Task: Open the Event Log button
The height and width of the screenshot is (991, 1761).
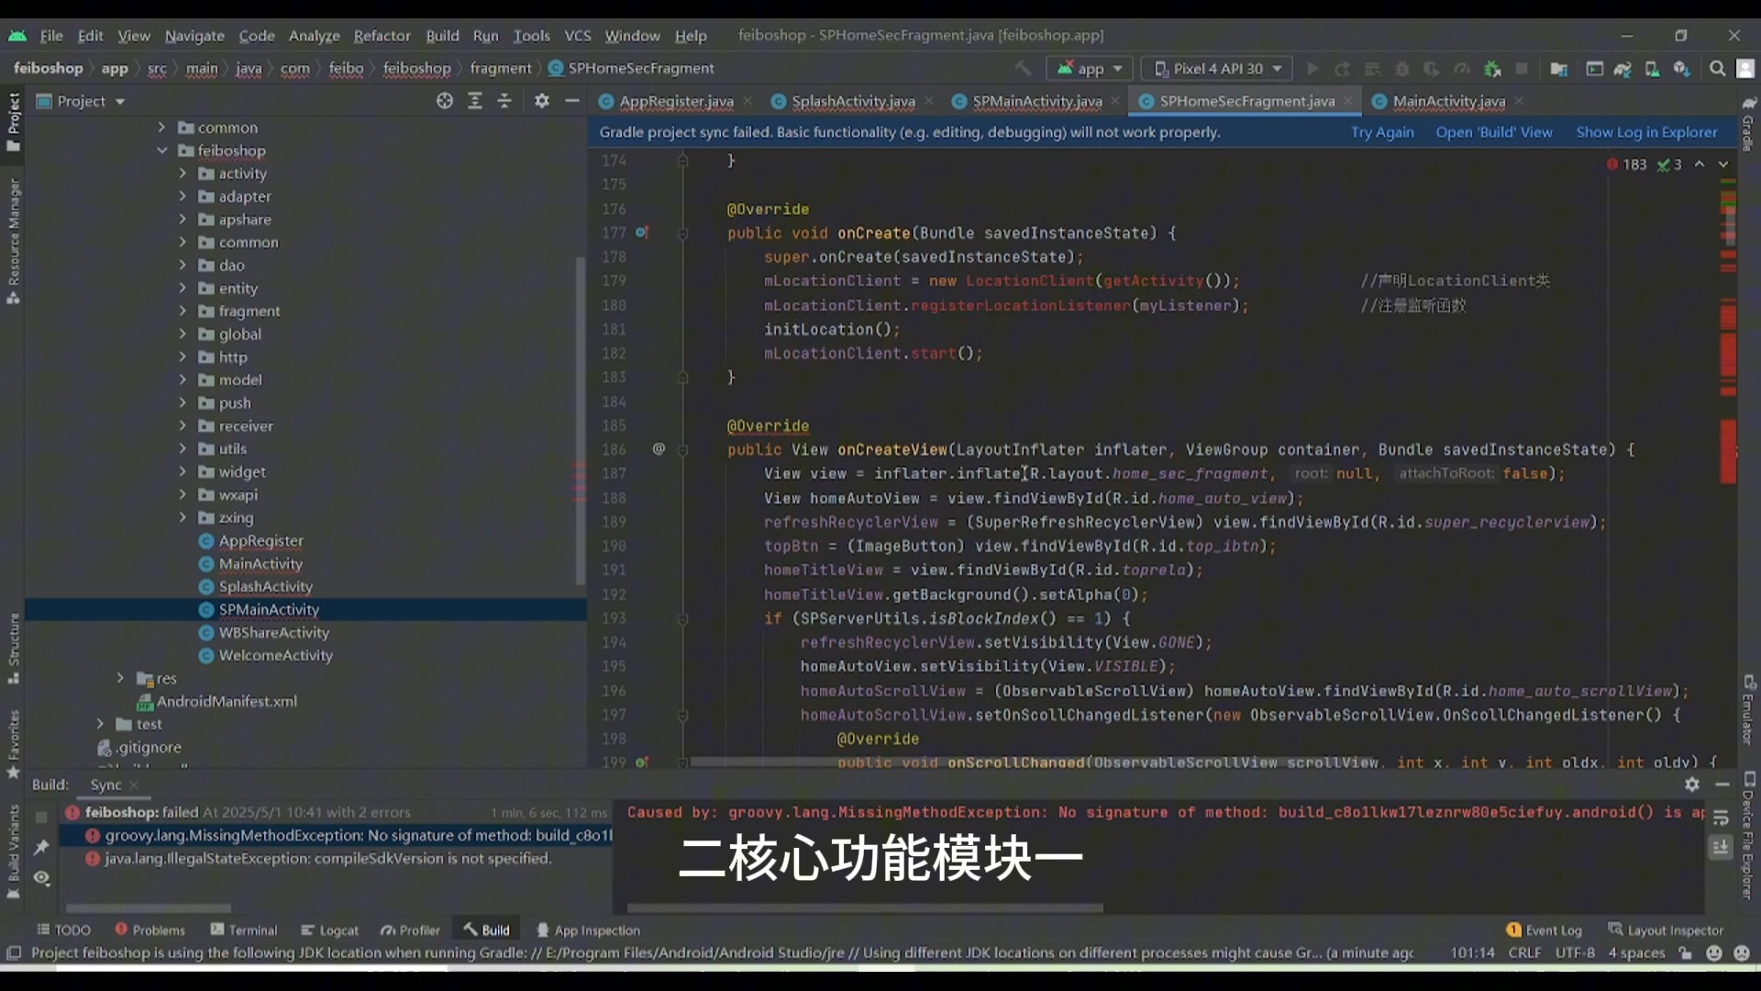Action: click(1544, 930)
